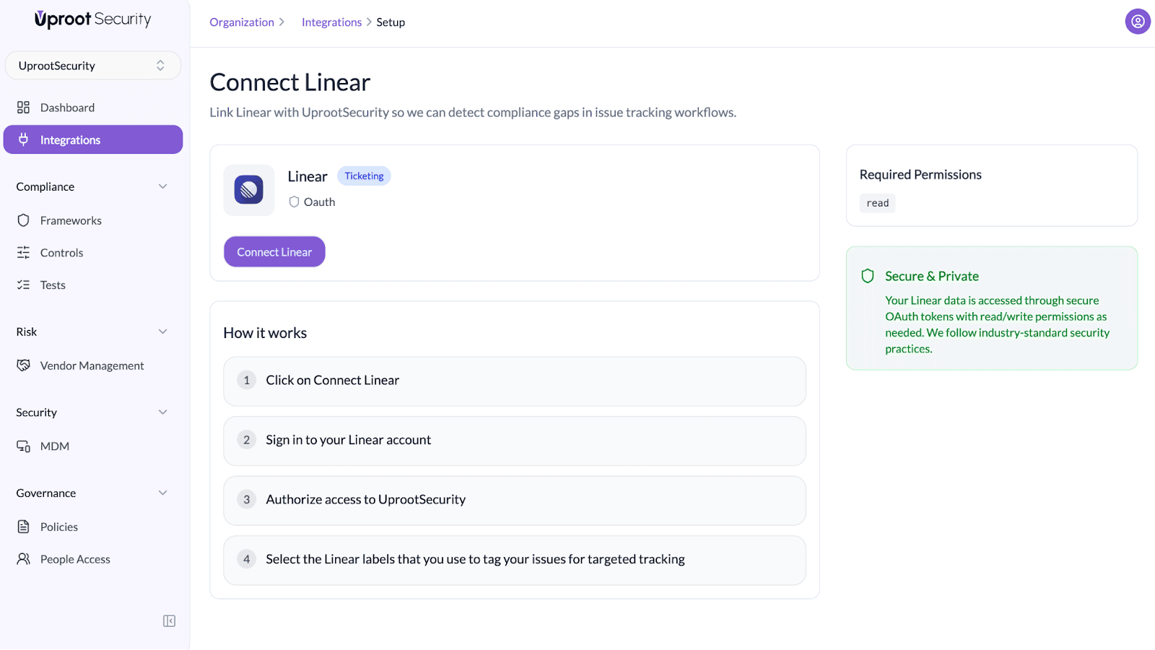Collapse the sidebar using the panel icon
1155x650 pixels.
169,621
